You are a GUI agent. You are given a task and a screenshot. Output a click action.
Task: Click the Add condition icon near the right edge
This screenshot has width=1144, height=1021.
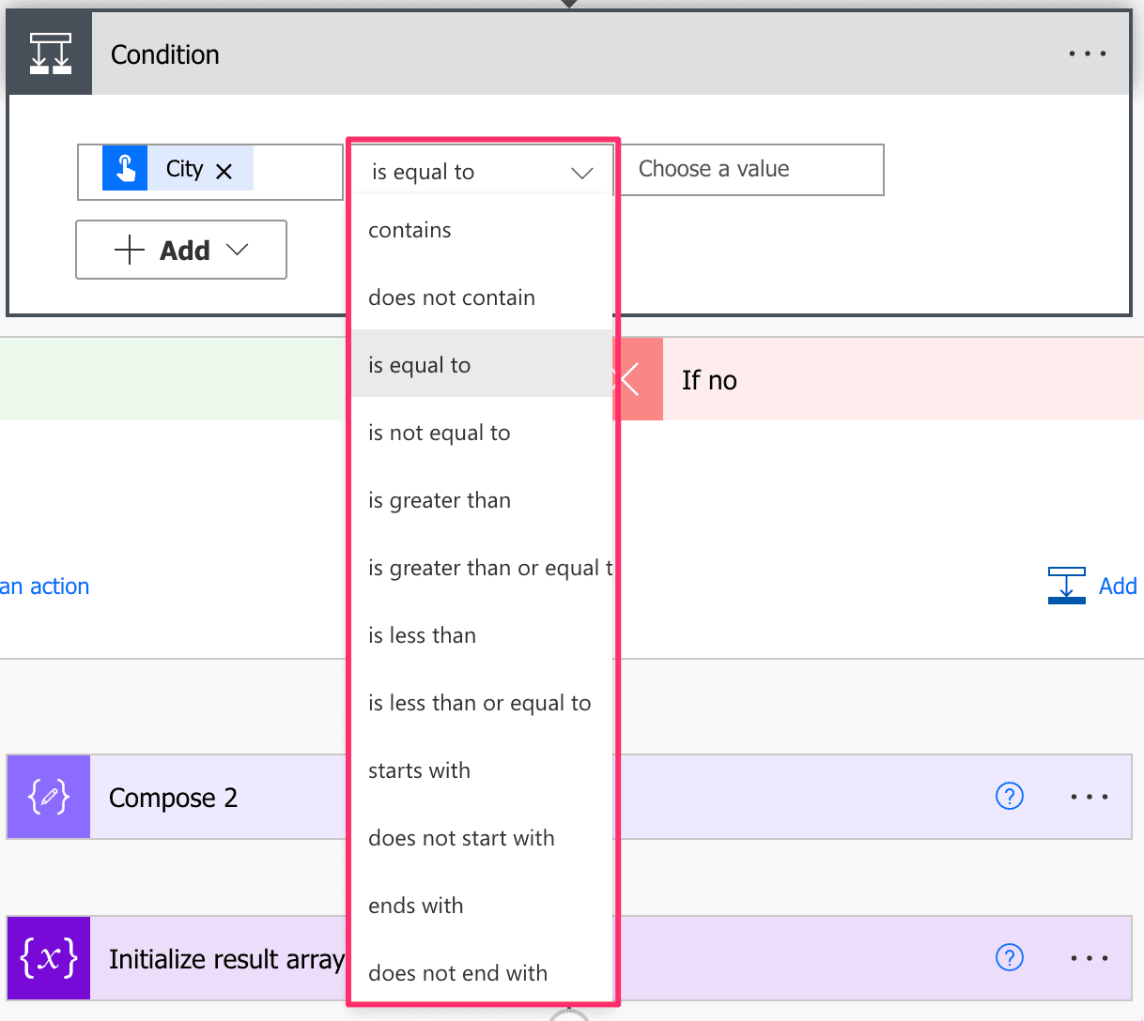[x=1066, y=586]
